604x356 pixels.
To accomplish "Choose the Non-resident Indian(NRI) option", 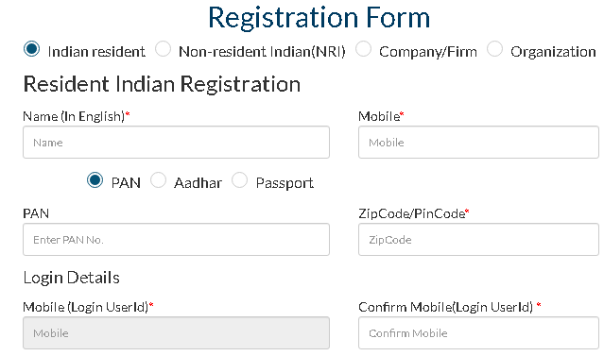I will point(163,49).
